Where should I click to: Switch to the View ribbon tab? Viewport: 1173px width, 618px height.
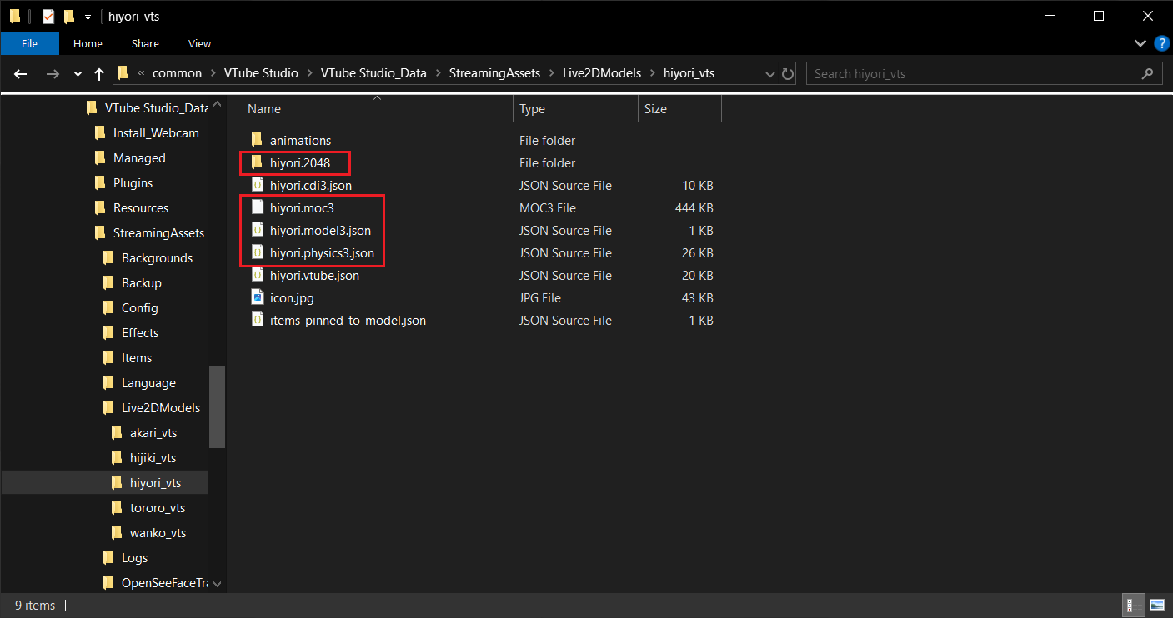pyautogui.click(x=199, y=43)
